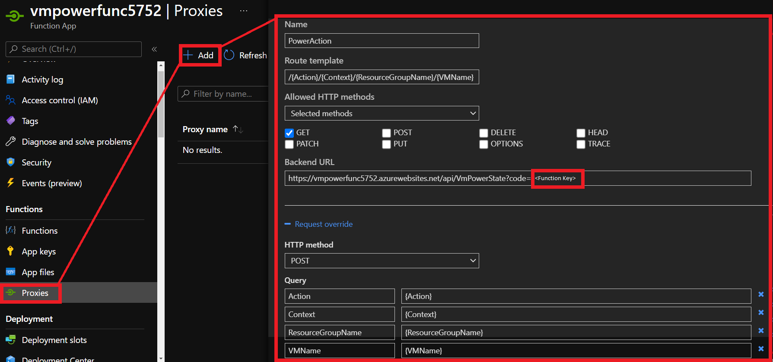Screen dimensions: 773x362
Task: Remove the ResourceGroupName query parameter
Action: (761, 331)
